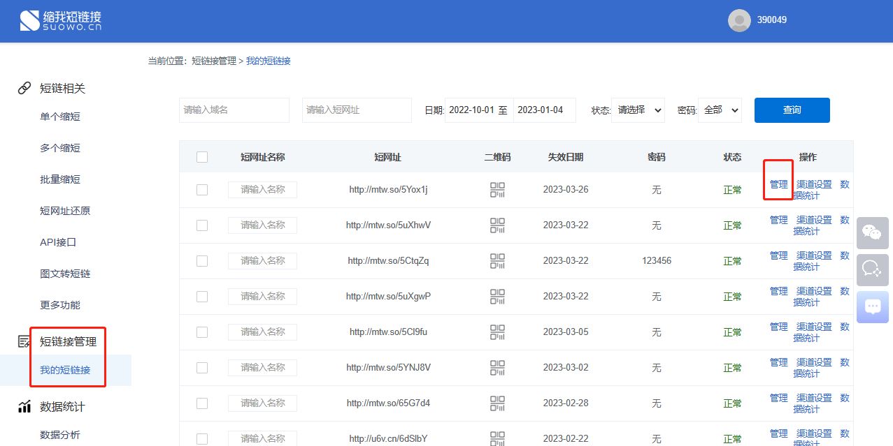
Task: Open the 状态 status dropdown
Action: tap(637, 110)
